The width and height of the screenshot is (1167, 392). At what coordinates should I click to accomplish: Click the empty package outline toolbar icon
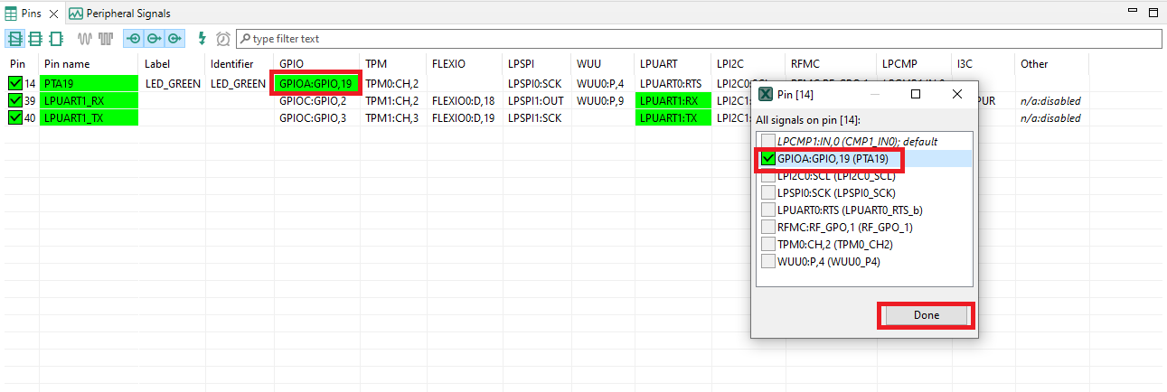pyautogui.click(x=56, y=39)
